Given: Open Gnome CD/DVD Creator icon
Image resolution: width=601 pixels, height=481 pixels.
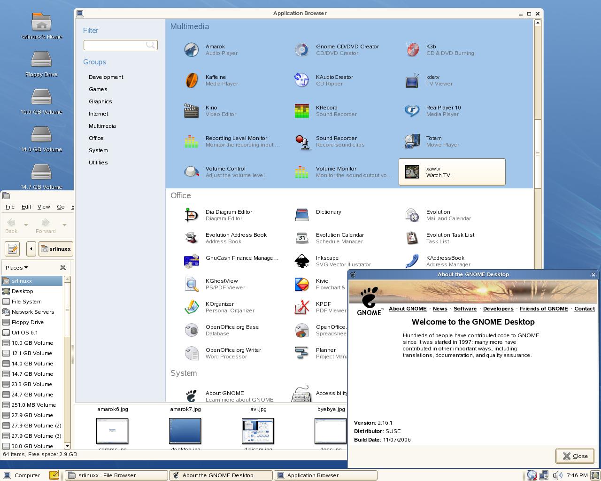Looking at the screenshot, I should pyautogui.click(x=301, y=50).
